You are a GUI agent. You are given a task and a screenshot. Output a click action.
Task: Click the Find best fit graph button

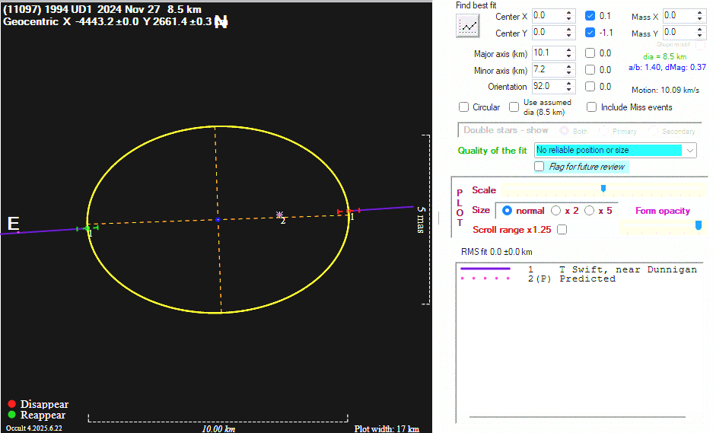point(467,26)
